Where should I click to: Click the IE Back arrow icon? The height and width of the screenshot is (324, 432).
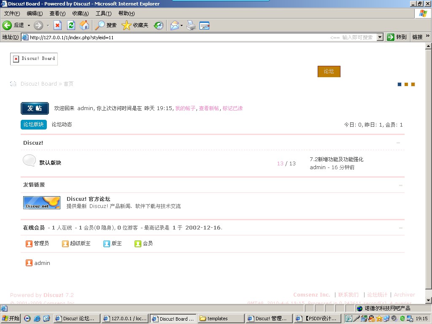[7, 25]
